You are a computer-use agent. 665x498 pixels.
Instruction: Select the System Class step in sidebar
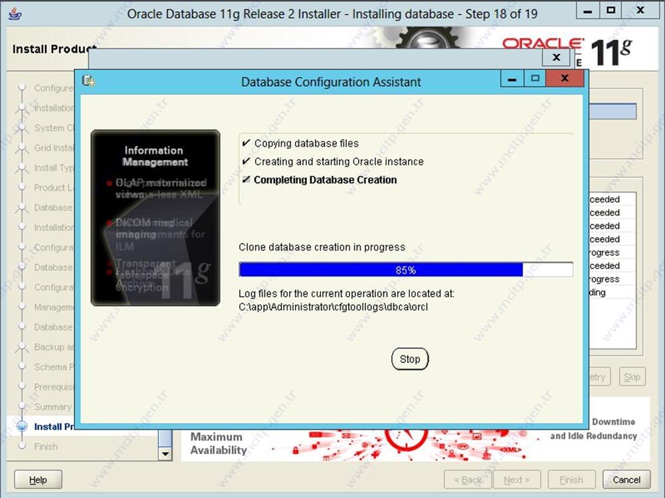pos(54,128)
